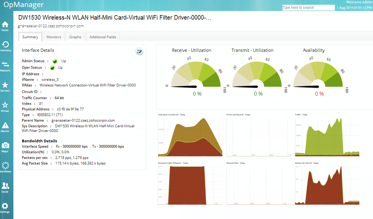Click the parent device hostname link
373x219 pixels.
click(83, 121)
